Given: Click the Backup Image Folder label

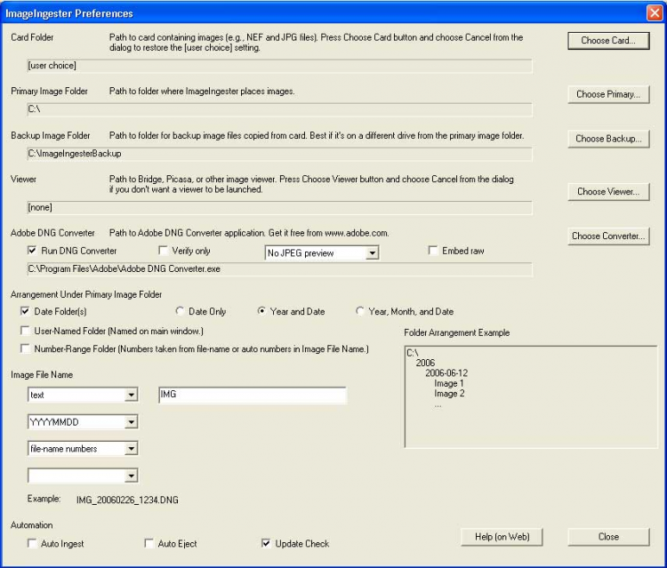Looking at the screenshot, I should point(50,136).
